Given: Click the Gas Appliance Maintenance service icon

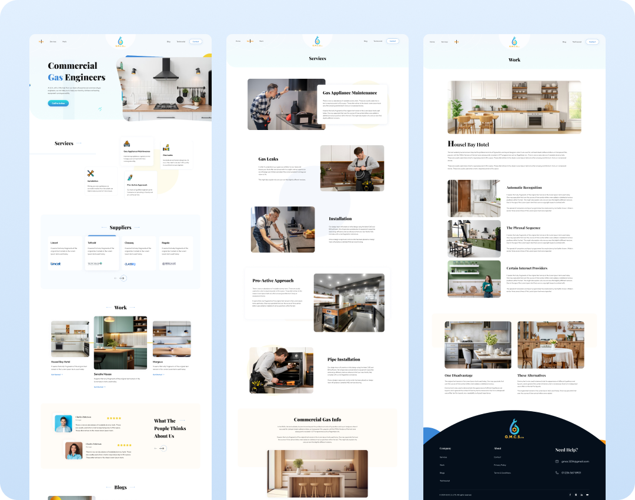Looking at the screenshot, I should pos(126,144).
